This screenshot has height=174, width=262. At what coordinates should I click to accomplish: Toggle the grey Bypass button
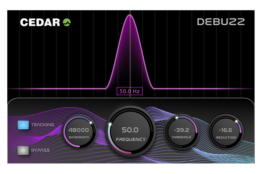23,151
